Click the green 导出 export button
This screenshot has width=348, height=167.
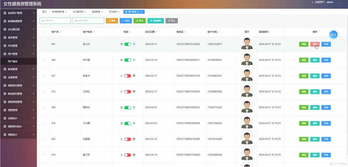pos(140,21)
